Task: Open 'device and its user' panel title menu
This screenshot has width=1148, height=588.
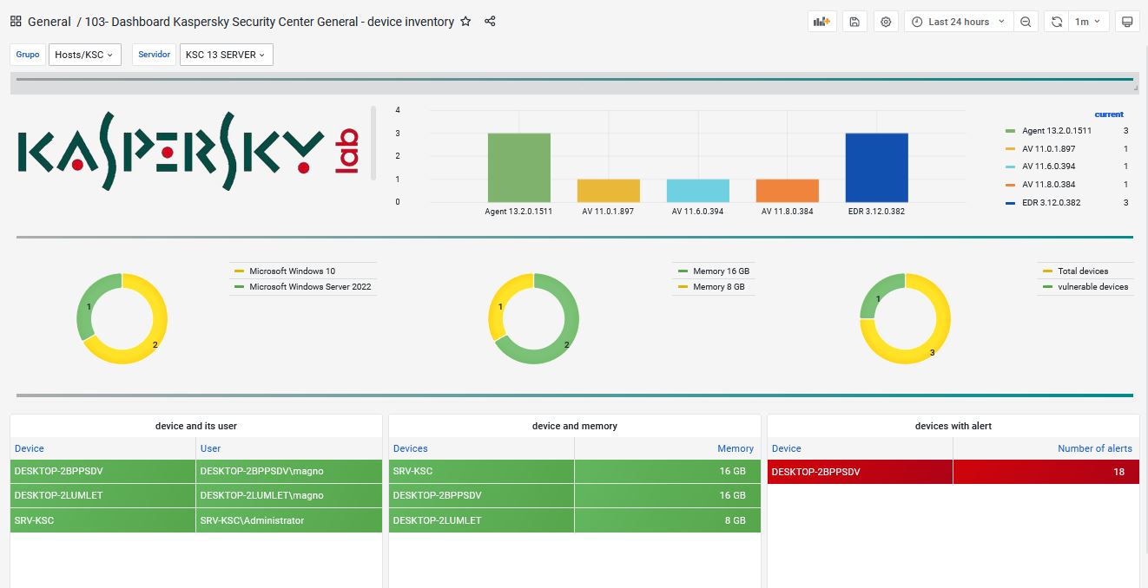Action: pos(195,426)
